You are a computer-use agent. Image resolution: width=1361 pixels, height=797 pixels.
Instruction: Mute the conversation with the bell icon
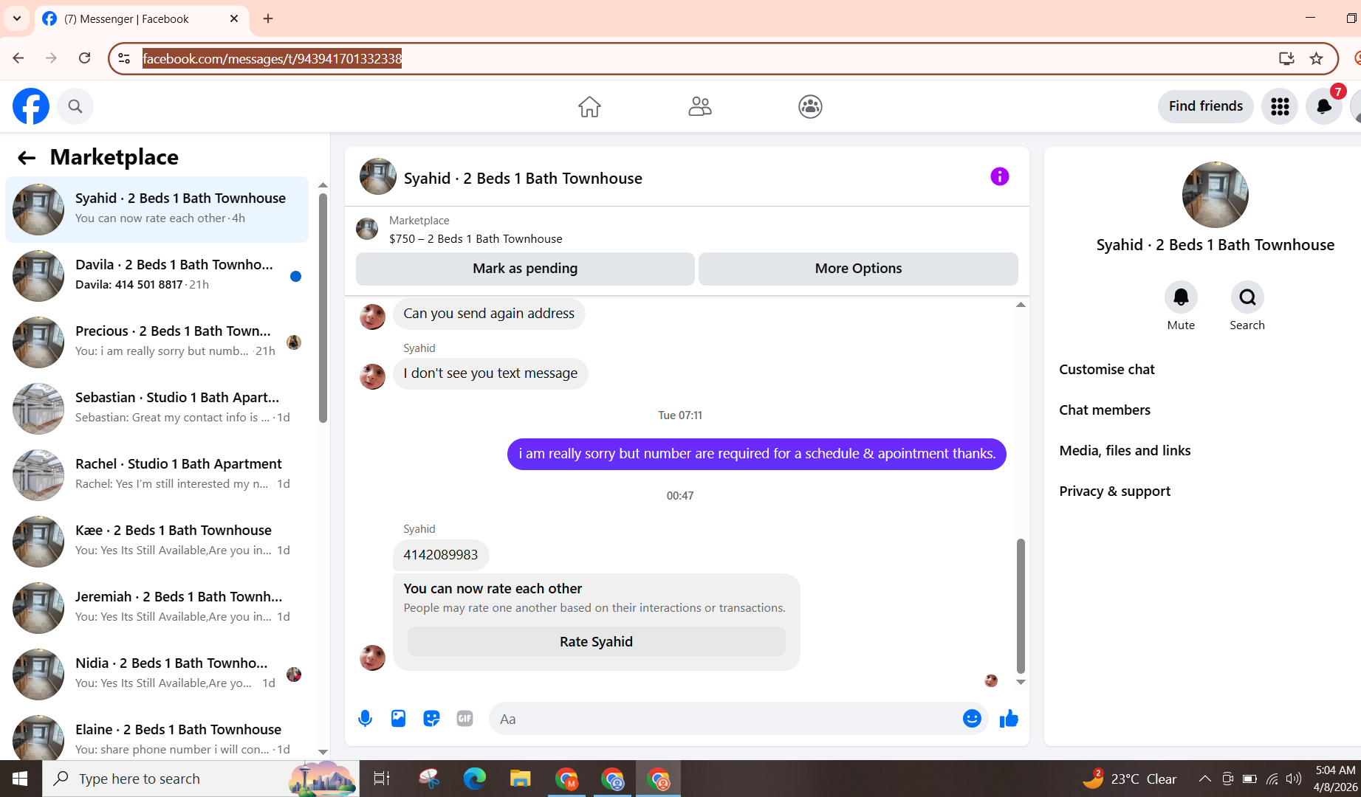coord(1181,297)
